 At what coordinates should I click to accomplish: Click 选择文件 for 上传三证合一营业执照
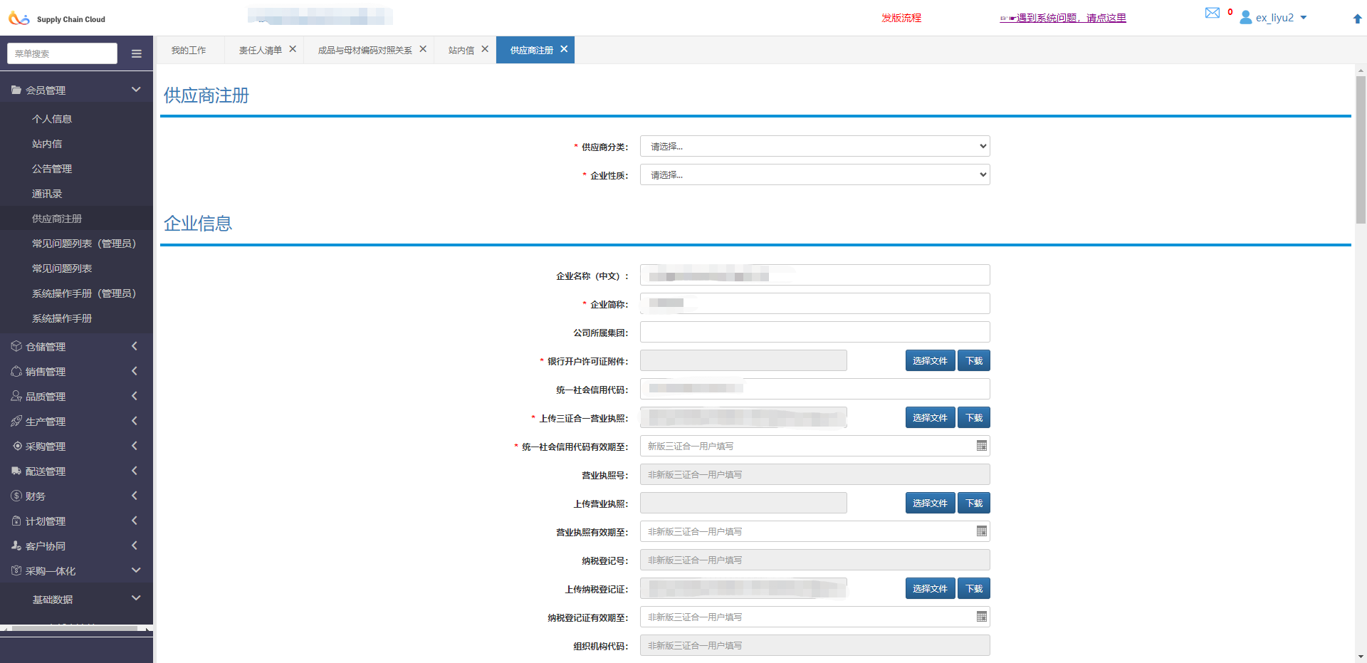pos(930,417)
